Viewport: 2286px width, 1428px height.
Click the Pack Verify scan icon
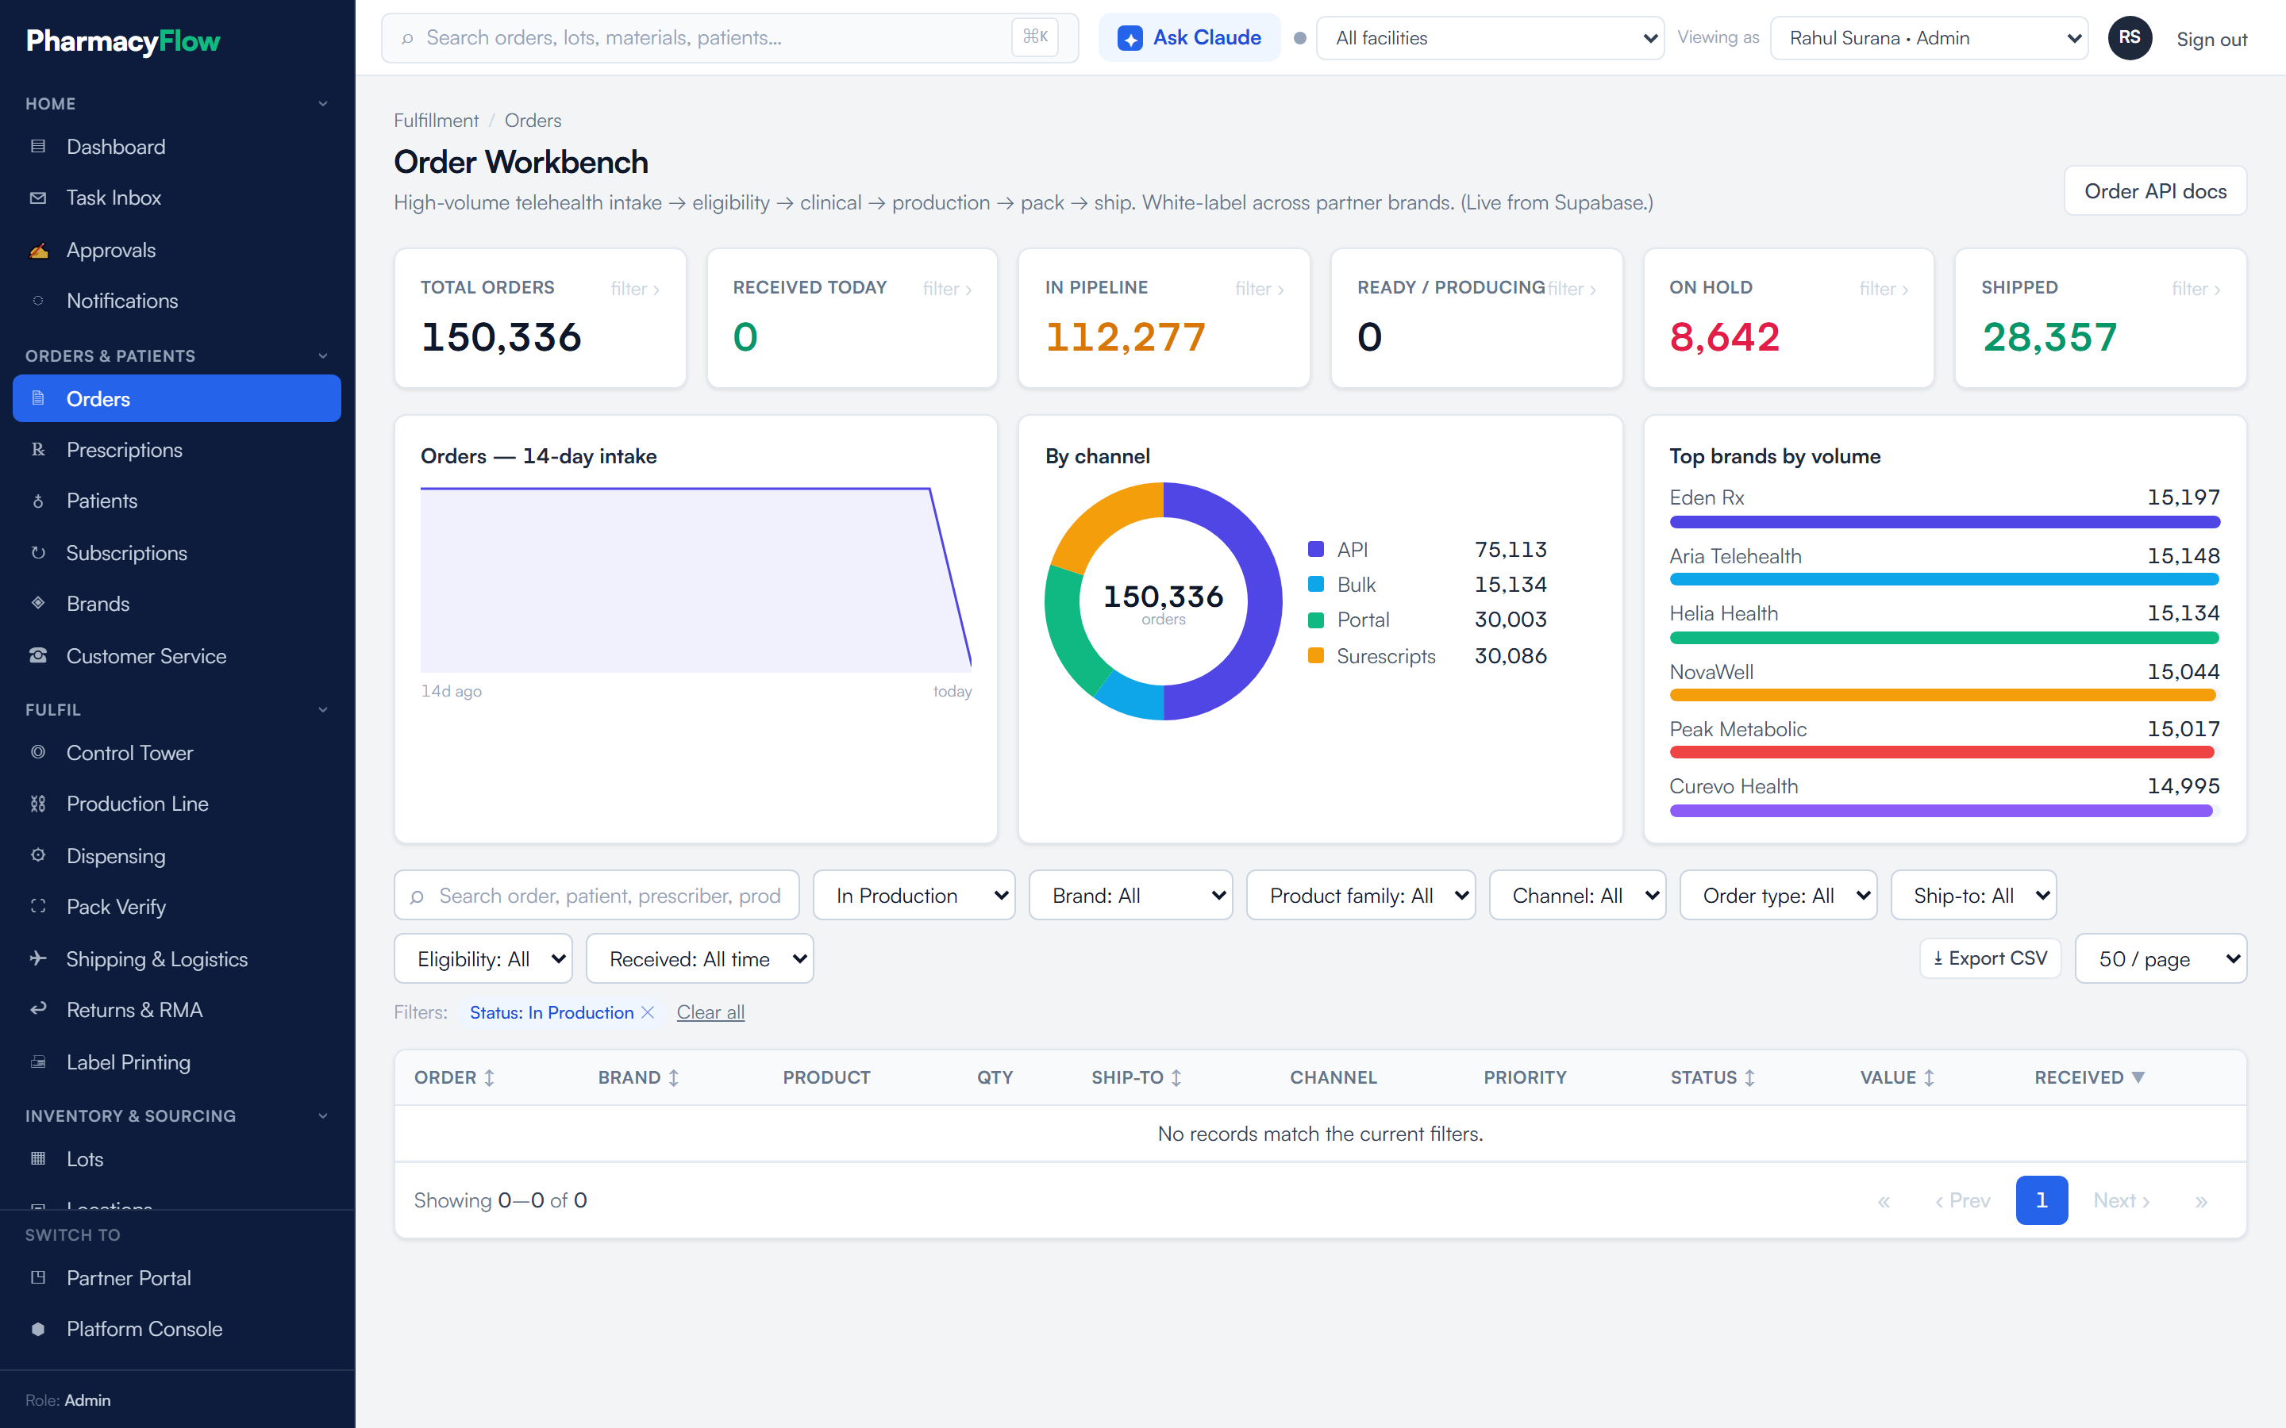pos(38,907)
